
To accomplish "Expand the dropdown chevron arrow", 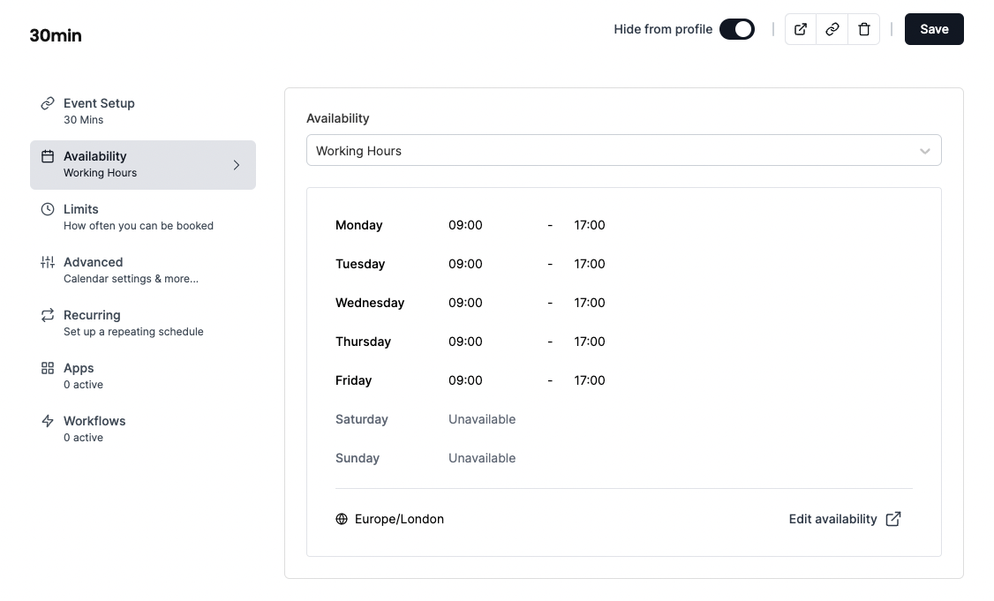I will click(924, 151).
